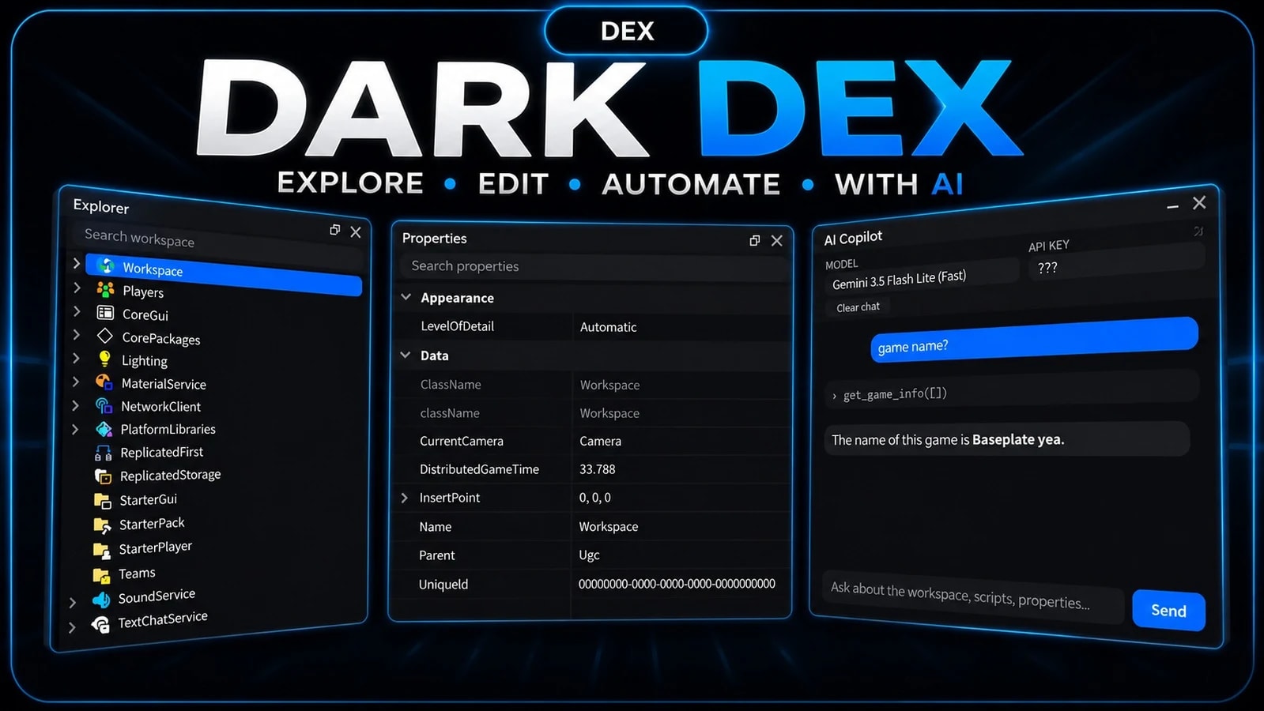
Task: Click the Parent value Ugc
Action: tap(589, 555)
